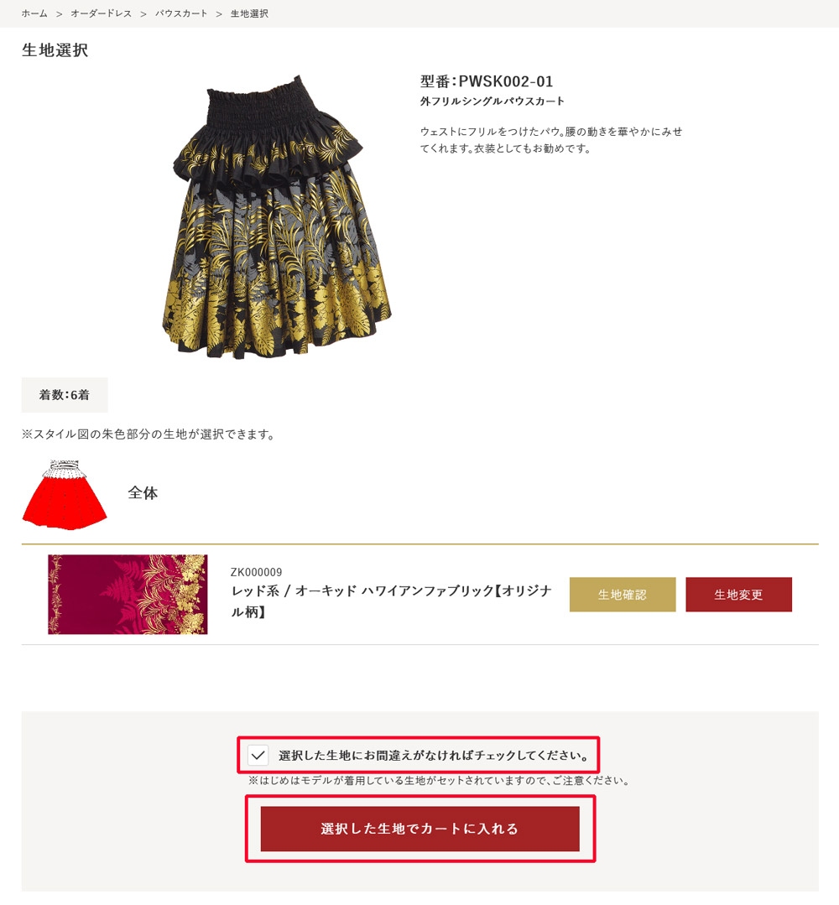Viewport: 839px width, 905px height.
Task: Click the 全体 part label
Action: 143,493
